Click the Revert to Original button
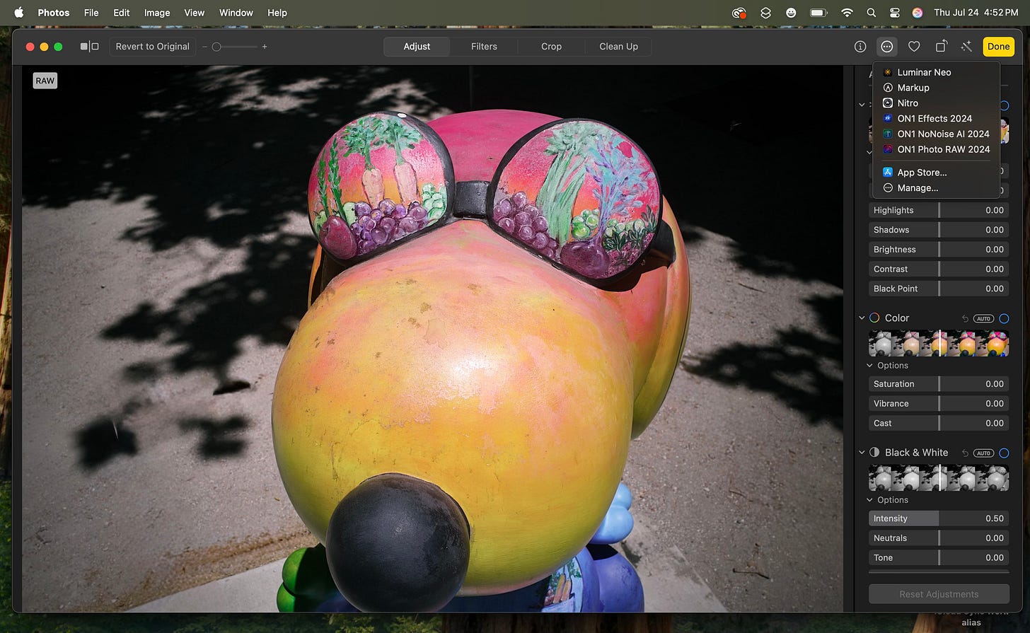Image resolution: width=1030 pixels, height=633 pixels. (152, 47)
